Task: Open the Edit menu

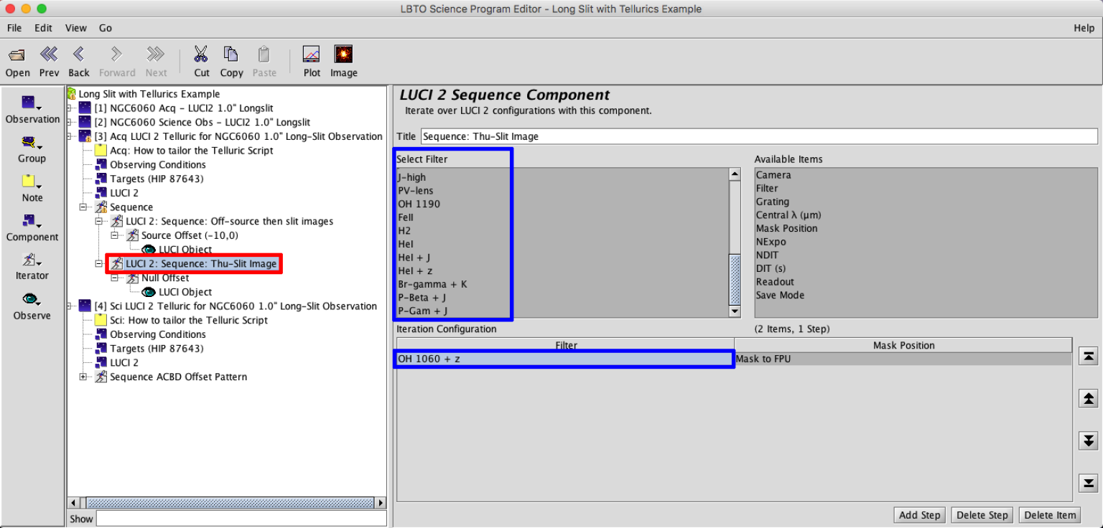Action: pos(43,28)
